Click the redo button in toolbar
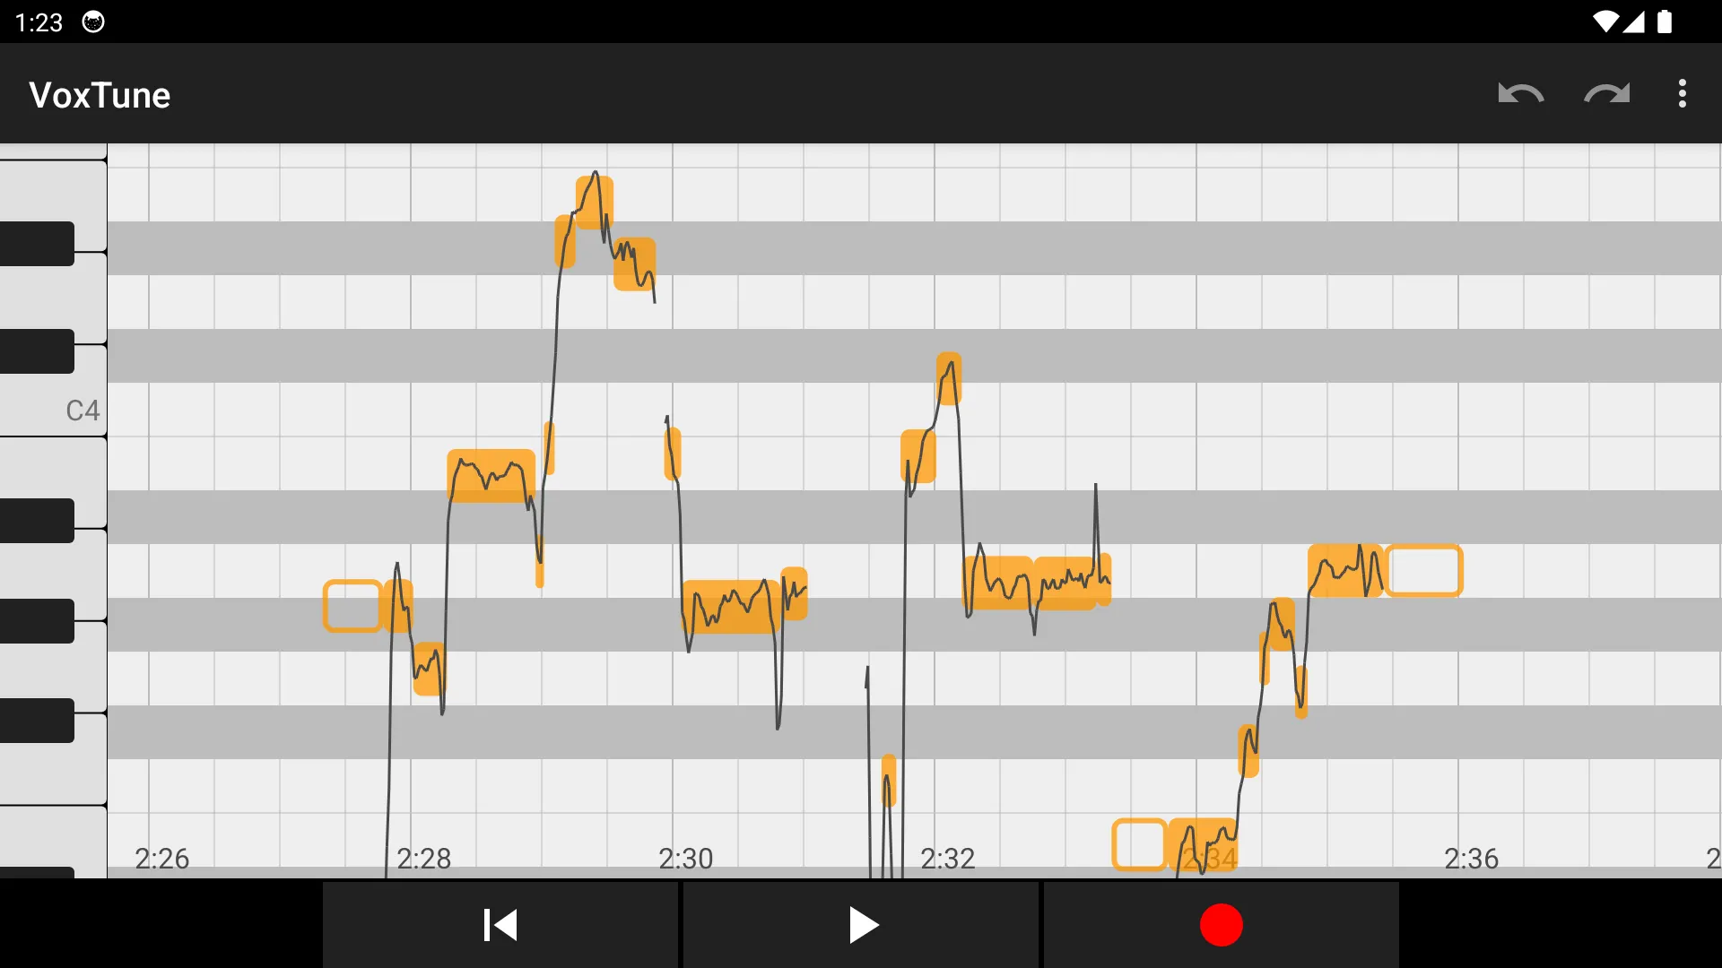This screenshot has width=1722, height=968. pyautogui.click(x=1605, y=93)
